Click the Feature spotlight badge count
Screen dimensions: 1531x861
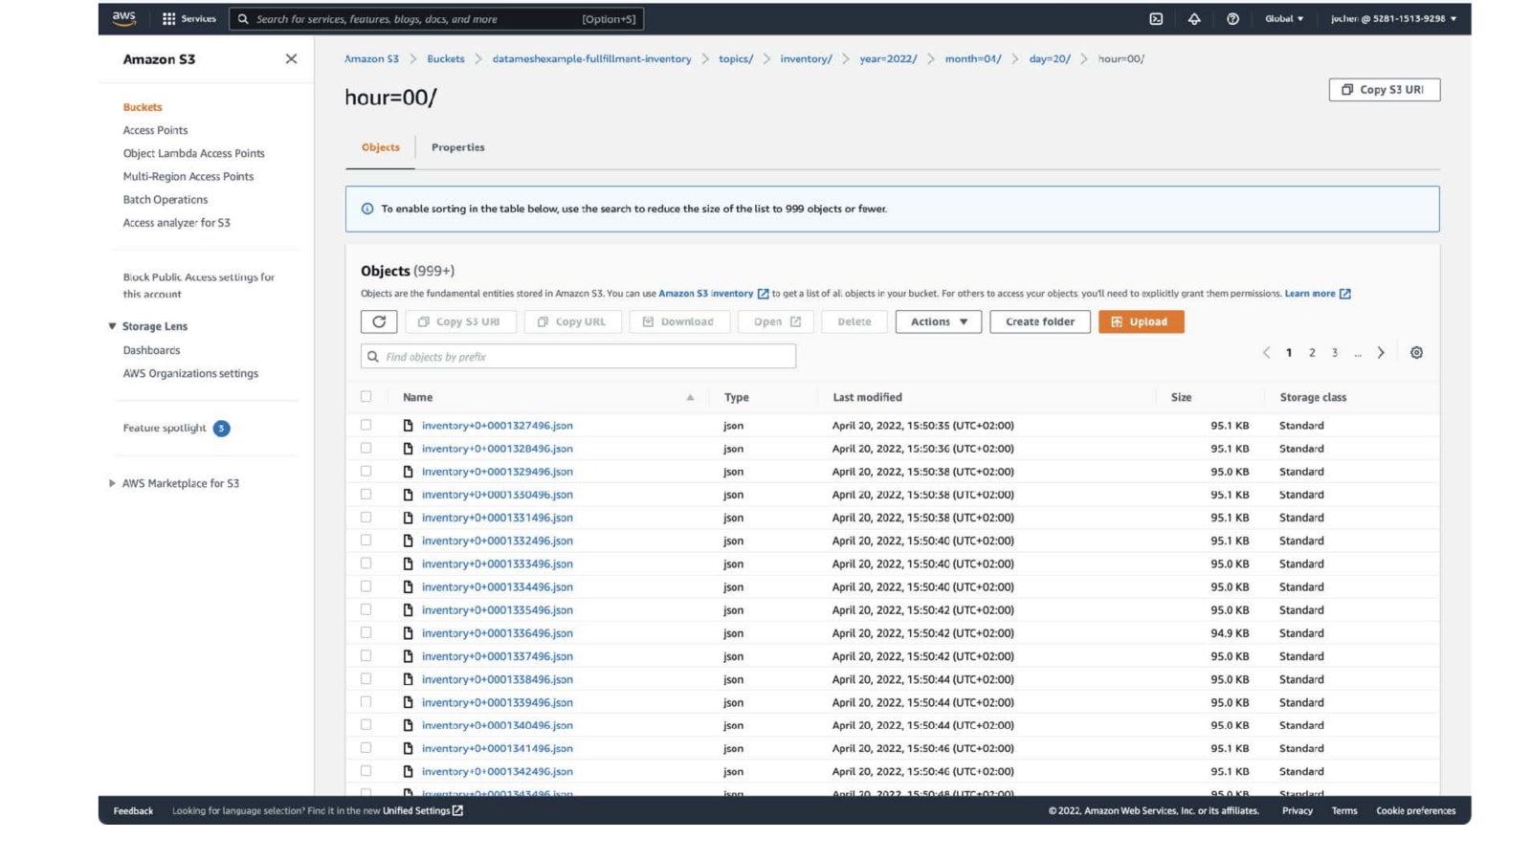pos(221,429)
